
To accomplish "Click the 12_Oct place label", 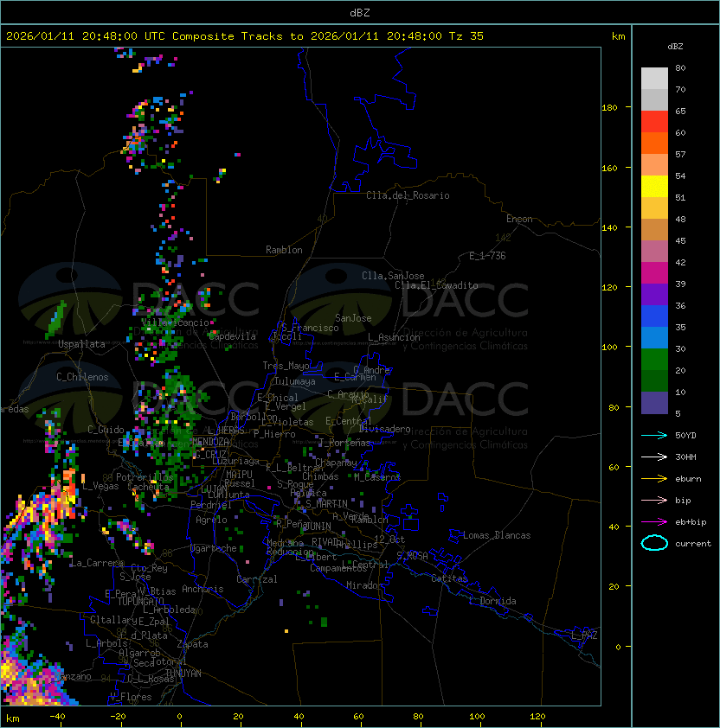I will coord(389,540).
